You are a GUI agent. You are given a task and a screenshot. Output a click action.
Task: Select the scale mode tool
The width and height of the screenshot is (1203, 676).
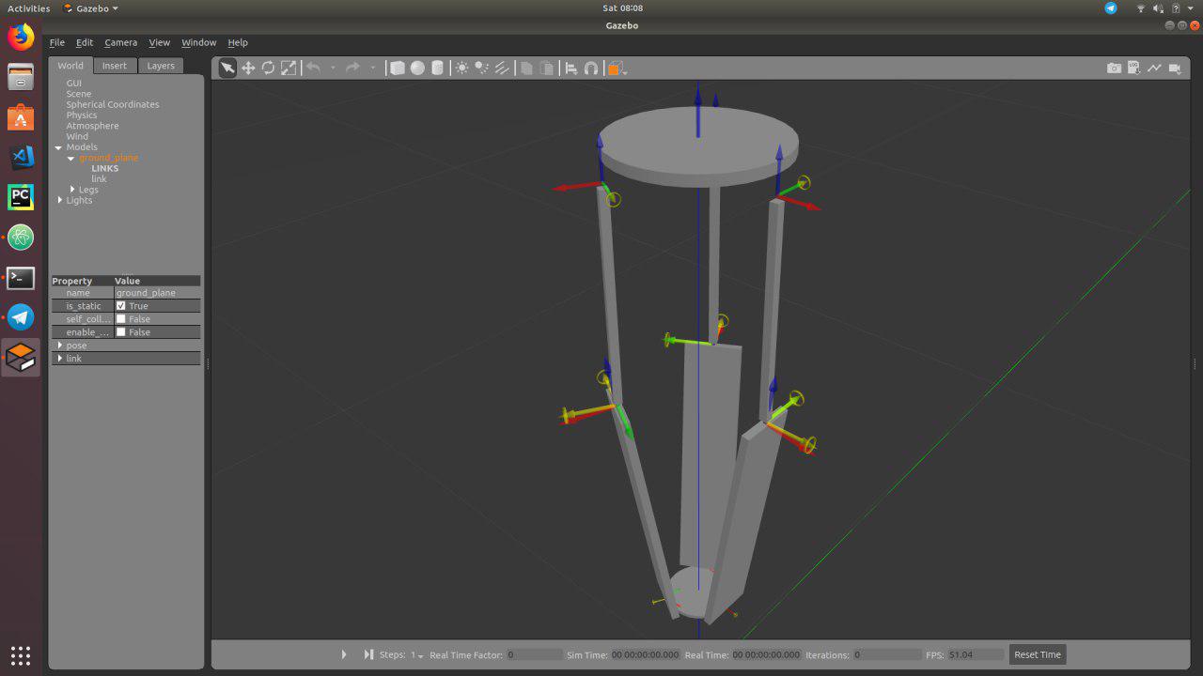(x=289, y=68)
